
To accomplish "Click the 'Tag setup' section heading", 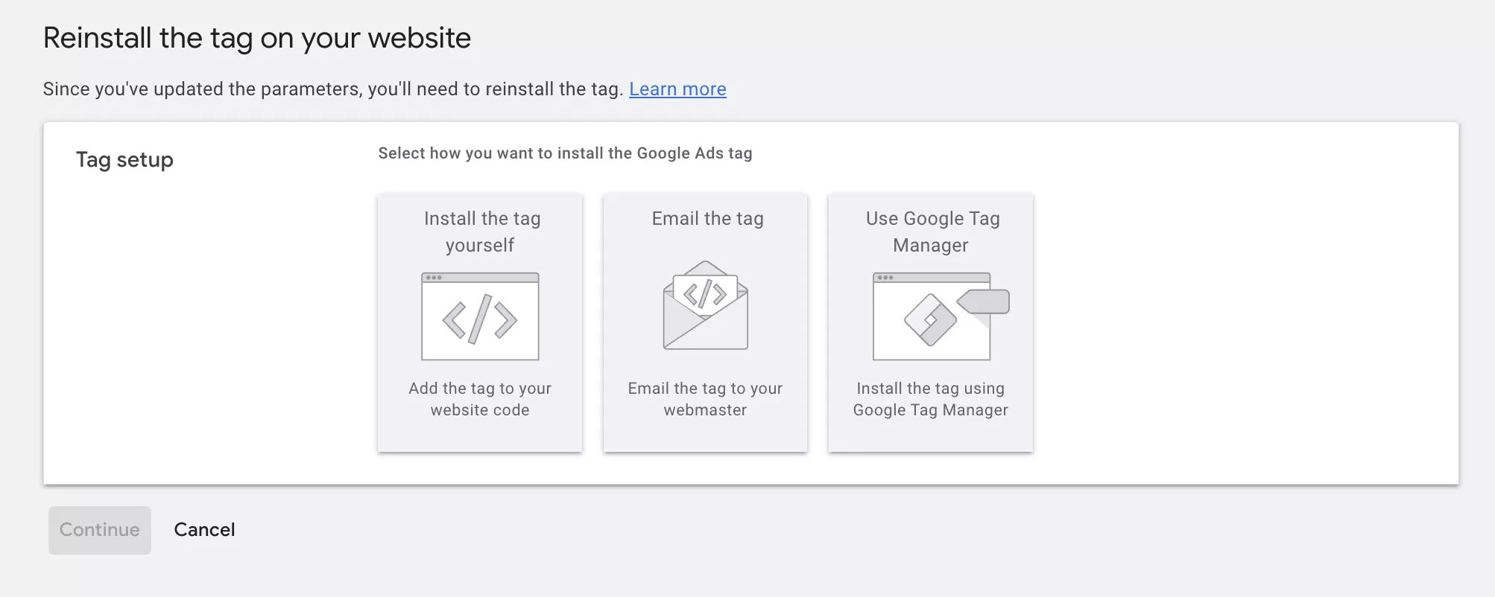I will 124,160.
